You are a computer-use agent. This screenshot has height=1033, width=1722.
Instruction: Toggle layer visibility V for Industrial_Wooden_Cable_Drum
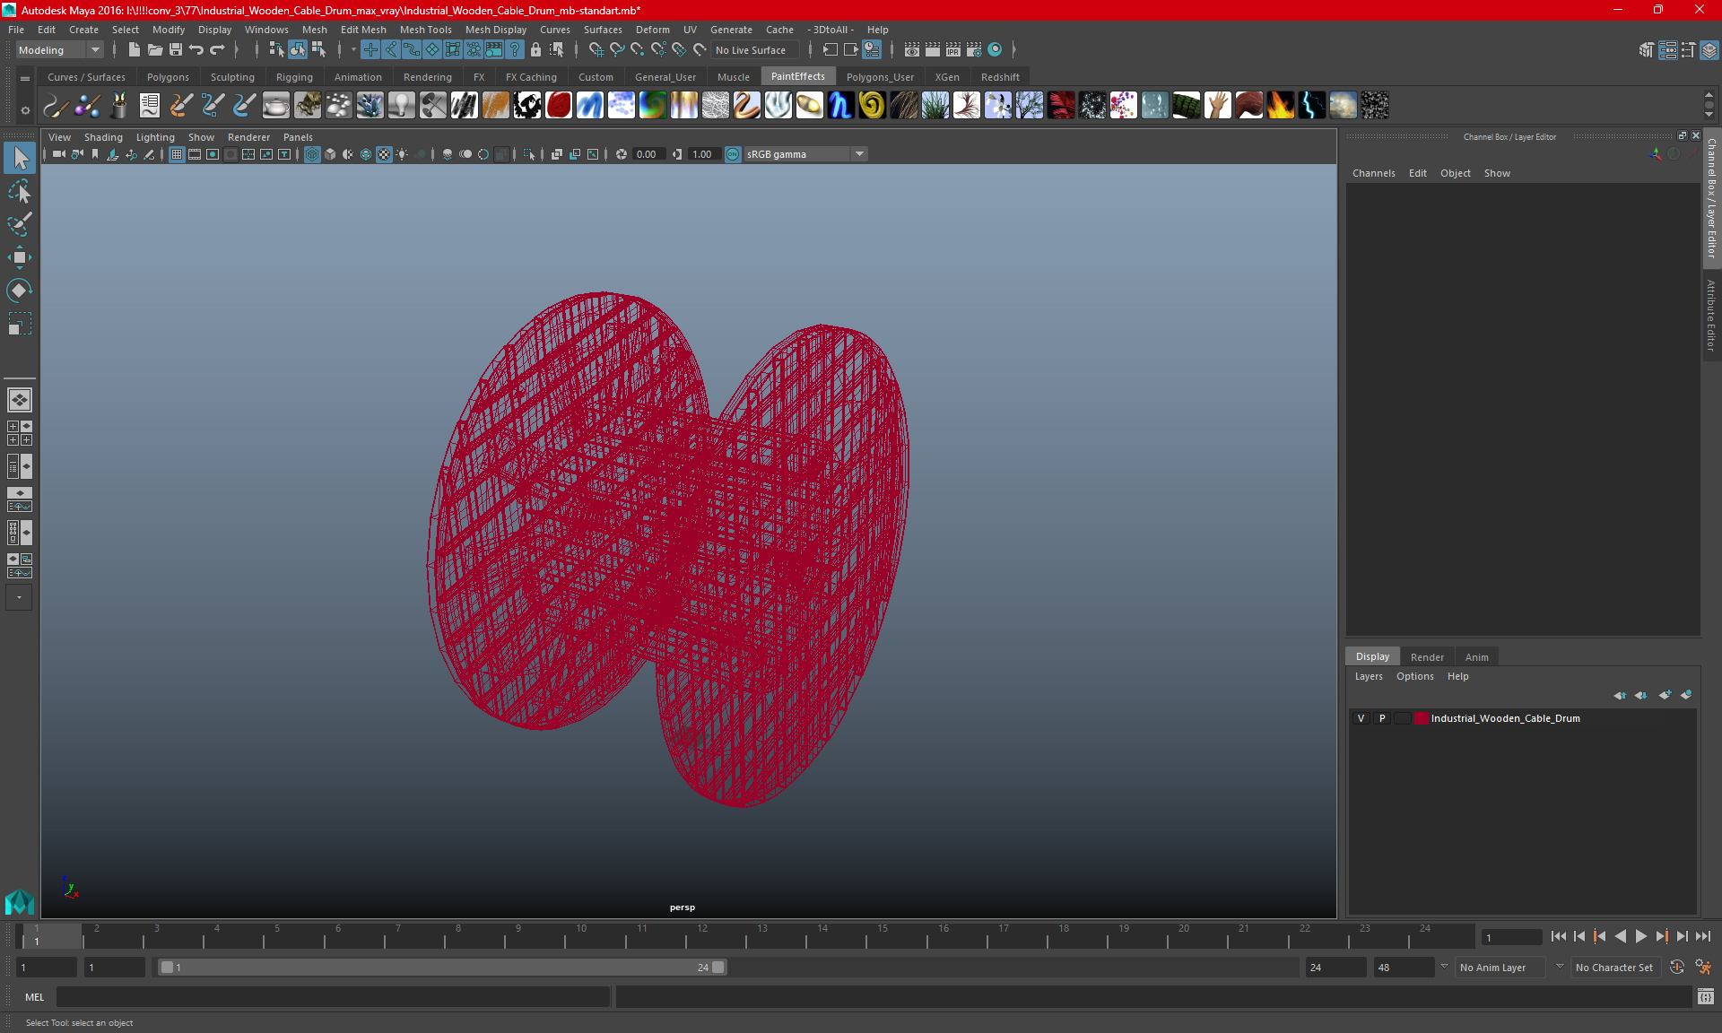point(1361,718)
